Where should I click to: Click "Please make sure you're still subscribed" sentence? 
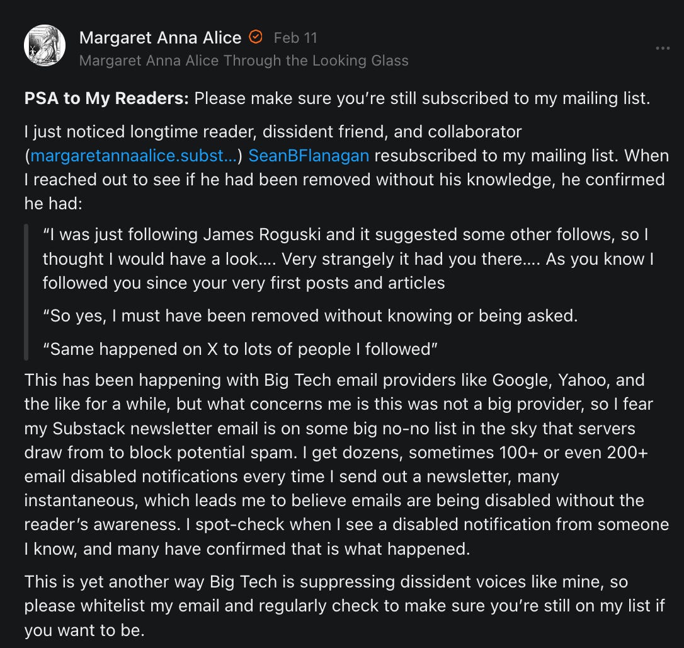pos(421,99)
